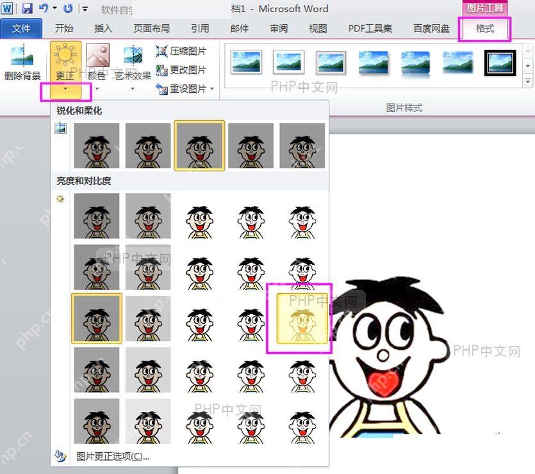This screenshot has height=474, width=535.
Task: Pick the middle preset in fourth brightness row
Action: [x=200, y=370]
